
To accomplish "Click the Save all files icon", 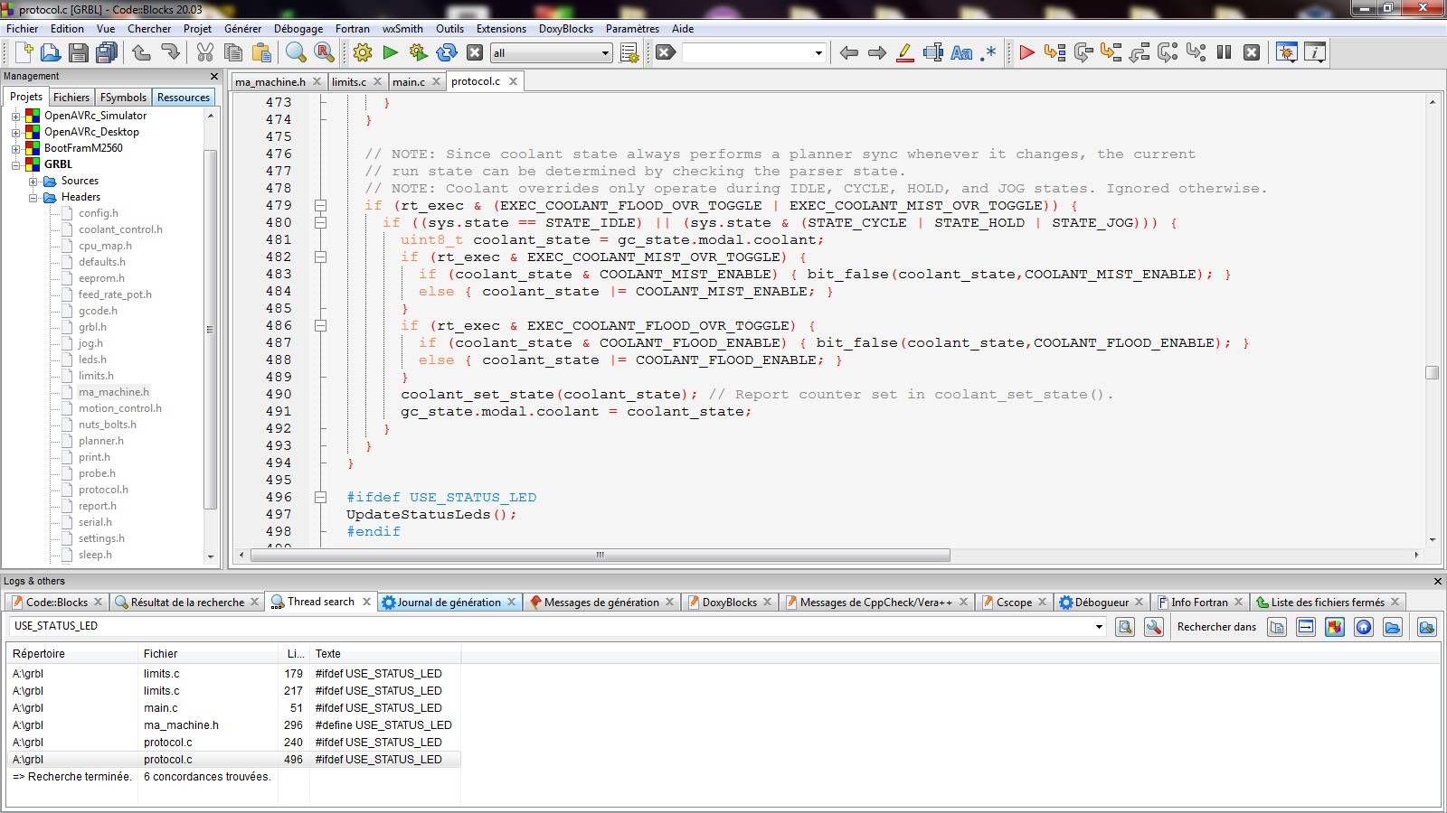I will [107, 52].
